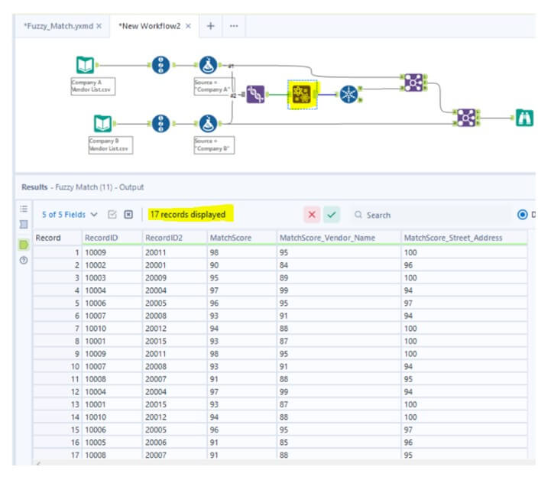Click MatchScore cell 98 in row 9

tap(241, 353)
